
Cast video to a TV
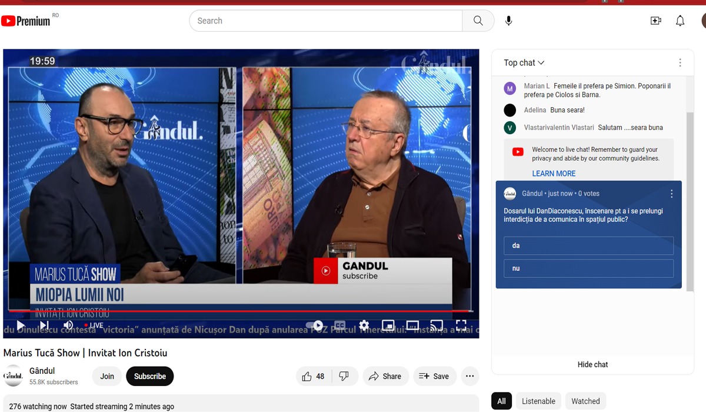click(x=437, y=325)
